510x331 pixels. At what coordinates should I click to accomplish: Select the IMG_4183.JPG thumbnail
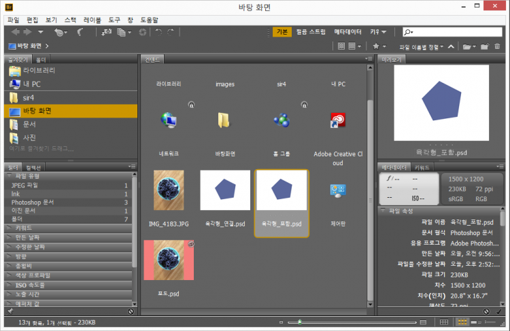tap(168, 191)
